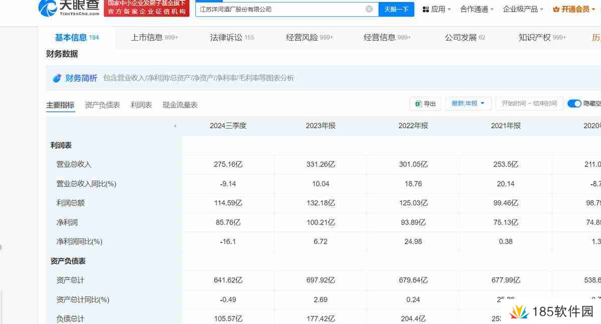
Task: Toggle the 隐藏空 switch off
Action: (574, 103)
